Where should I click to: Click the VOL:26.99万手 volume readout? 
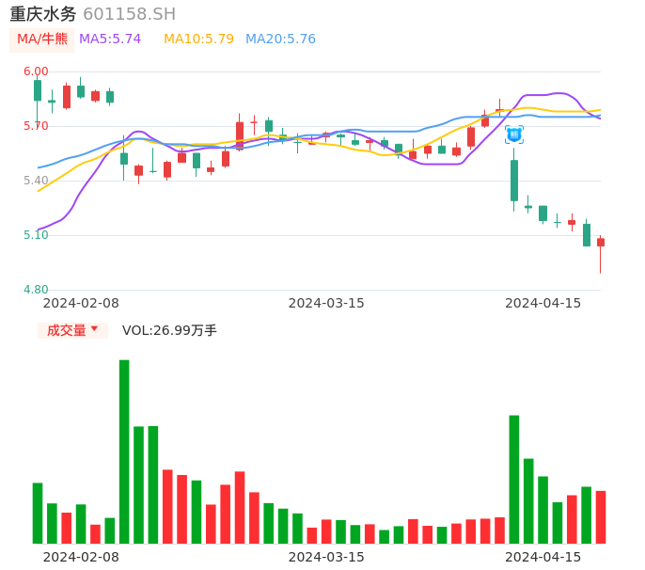(169, 330)
